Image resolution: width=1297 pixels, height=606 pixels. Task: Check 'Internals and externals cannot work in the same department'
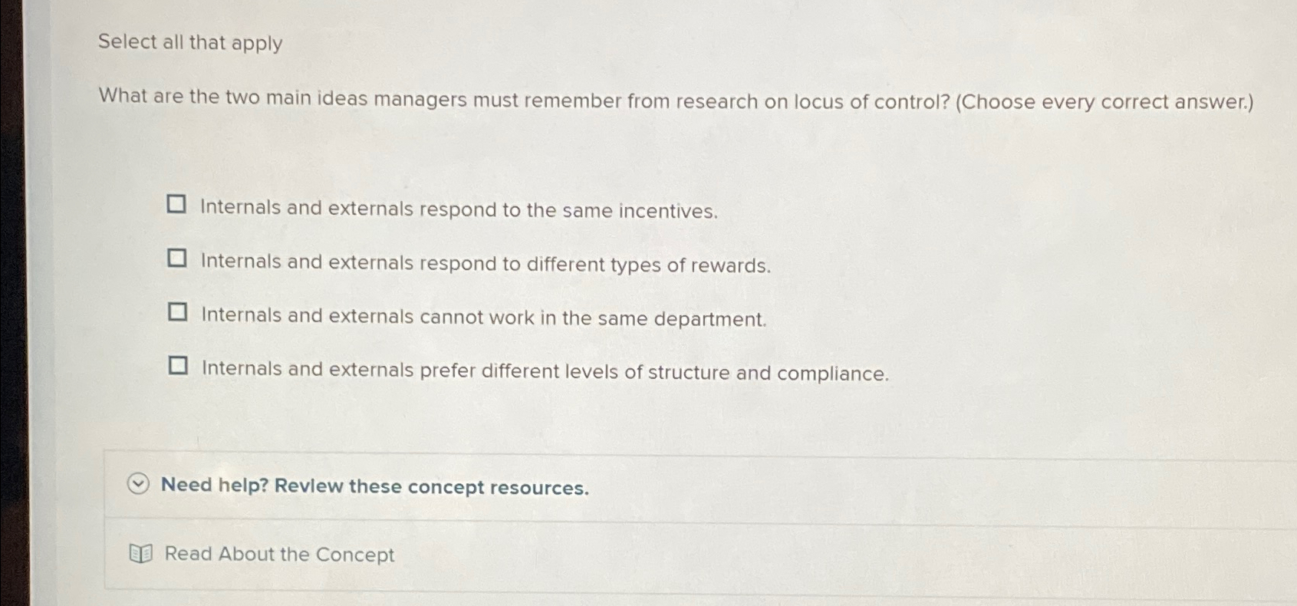point(178,311)
